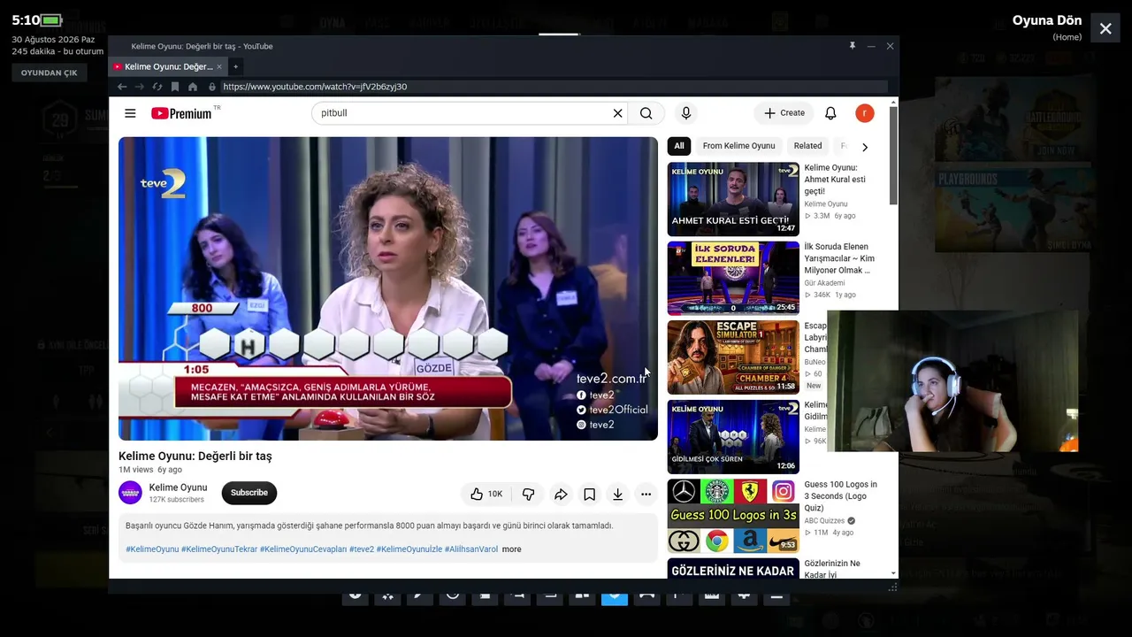This screenshot has height=637, width=1132.
Task: Click the 'OYUNDAN ÇIK' button
Action: click(50, 73)
